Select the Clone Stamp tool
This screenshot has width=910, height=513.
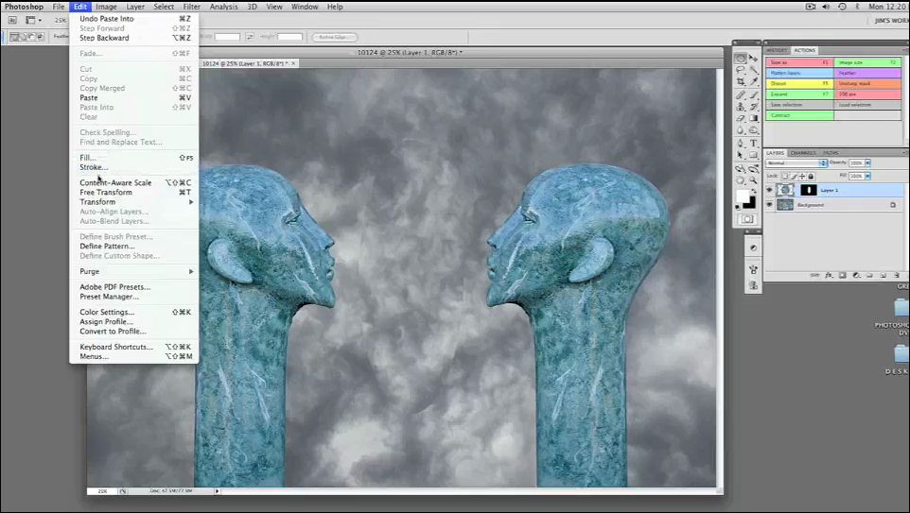(741, 107)
